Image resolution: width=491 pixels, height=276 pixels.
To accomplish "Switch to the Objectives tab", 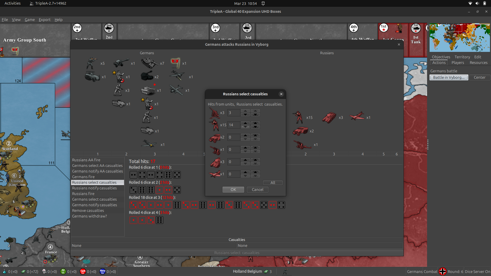I will pyautogui.click(x=441, y=57).
